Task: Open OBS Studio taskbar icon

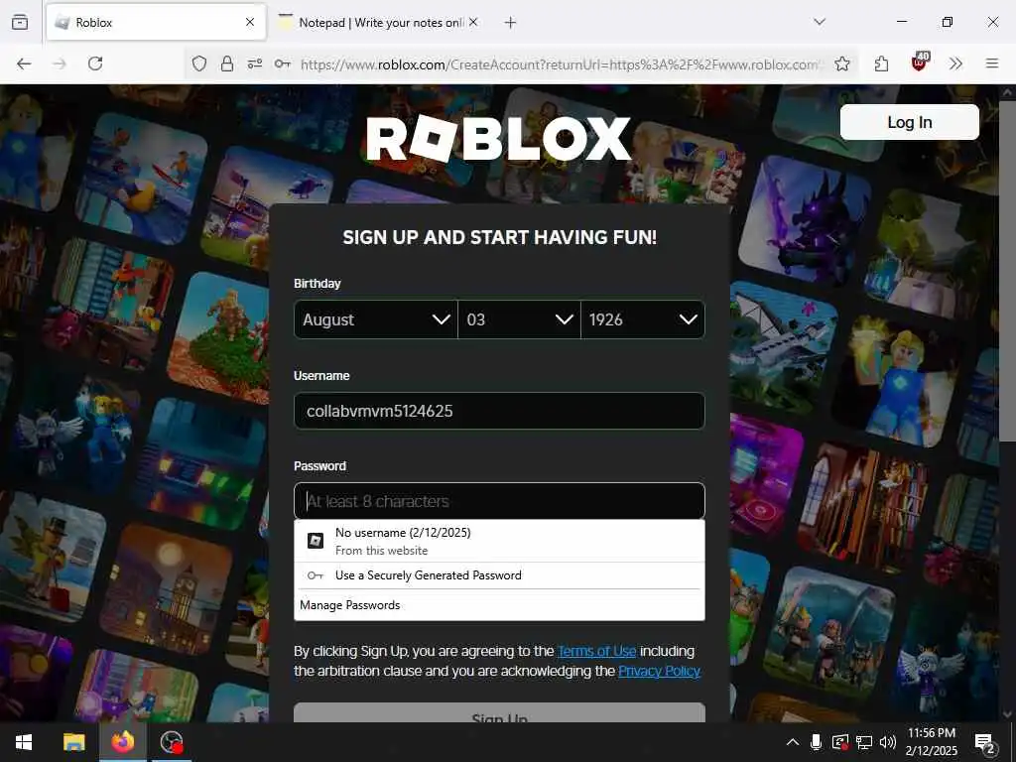Action: tap(172, 742)
